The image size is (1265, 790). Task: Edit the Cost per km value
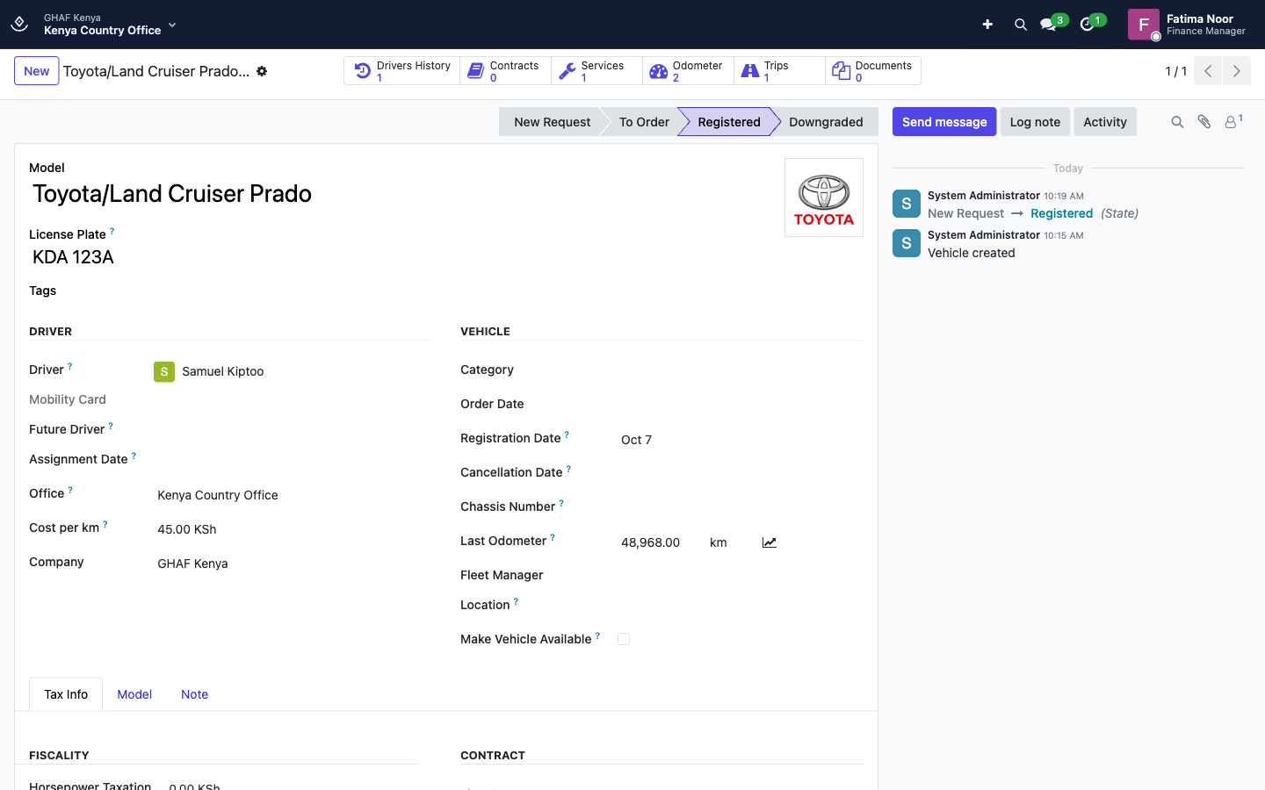point(187,529)
